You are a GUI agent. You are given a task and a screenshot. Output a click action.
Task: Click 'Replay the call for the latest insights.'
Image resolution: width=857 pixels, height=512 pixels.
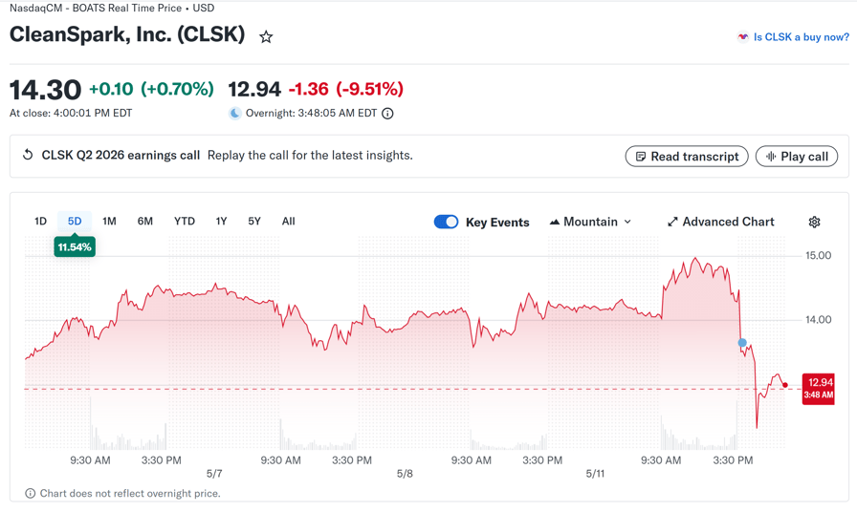click(310, 156)
